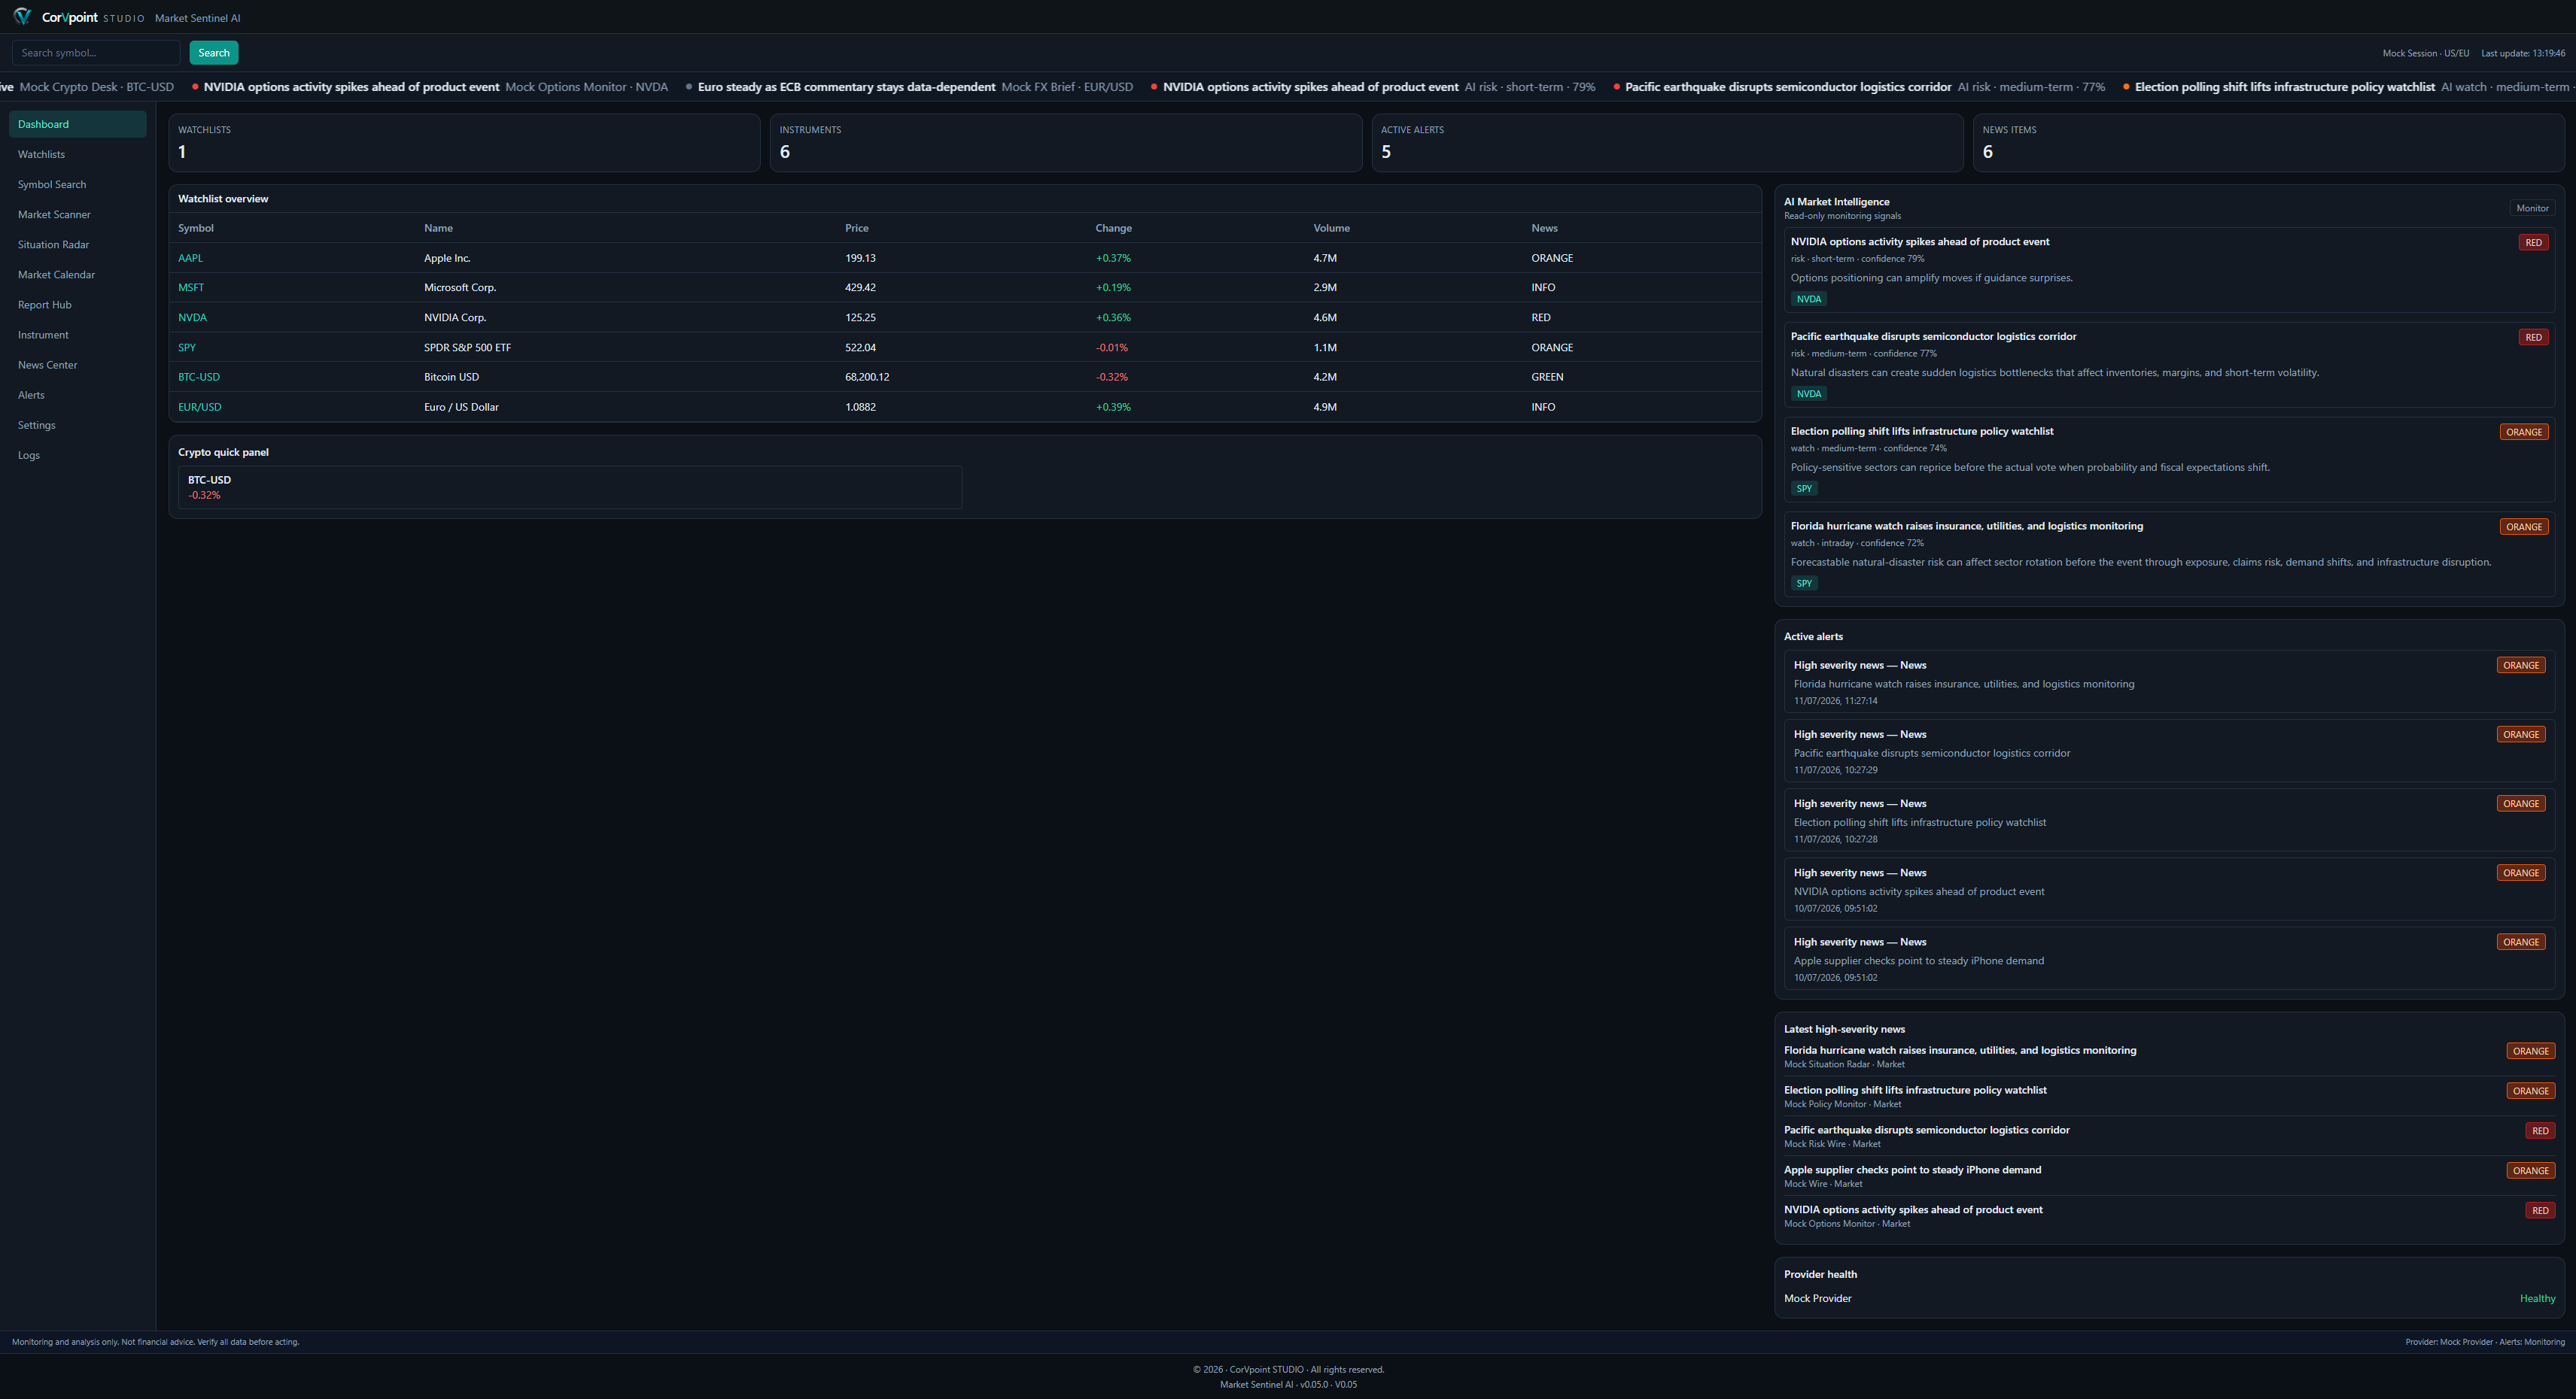Open the Instrument page
The height and width of the screenshot is (1399, 2576).
tap(78, 335)
